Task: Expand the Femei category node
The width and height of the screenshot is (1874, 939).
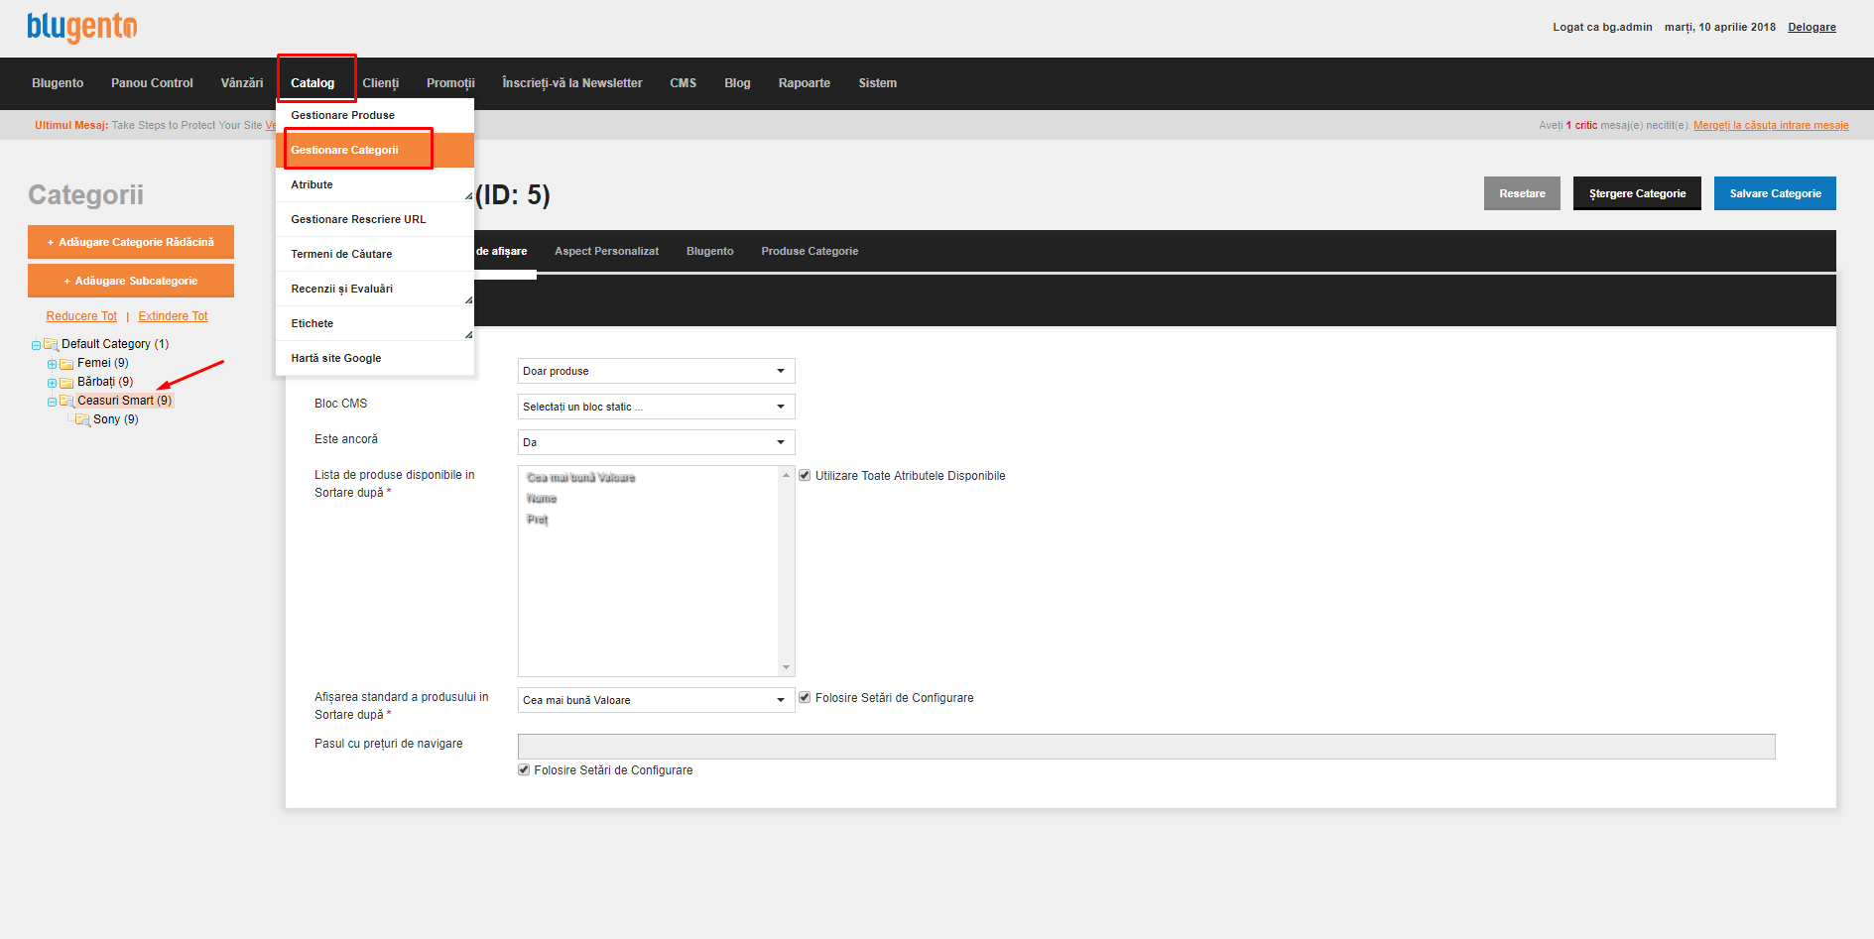Action: click(52, 364)
